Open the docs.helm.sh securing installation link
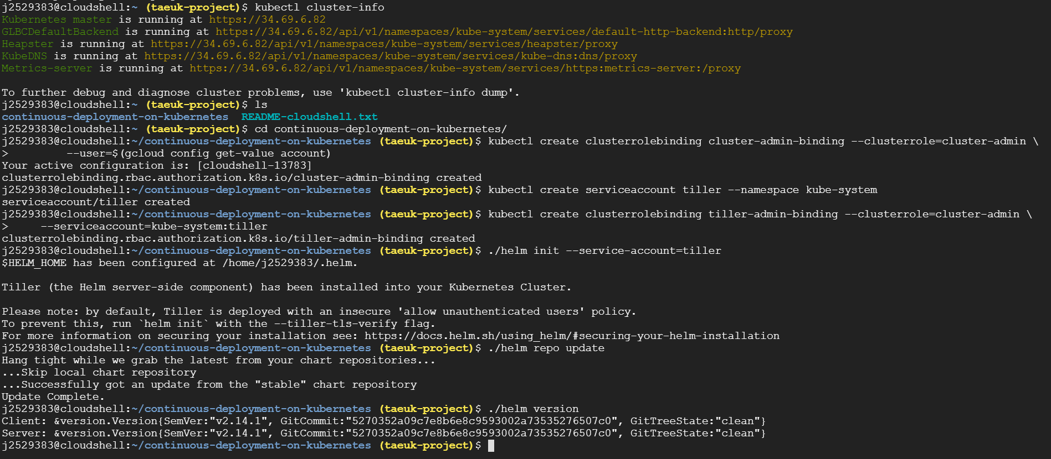Screen dimensions: 1051x459 coord(572,336)
